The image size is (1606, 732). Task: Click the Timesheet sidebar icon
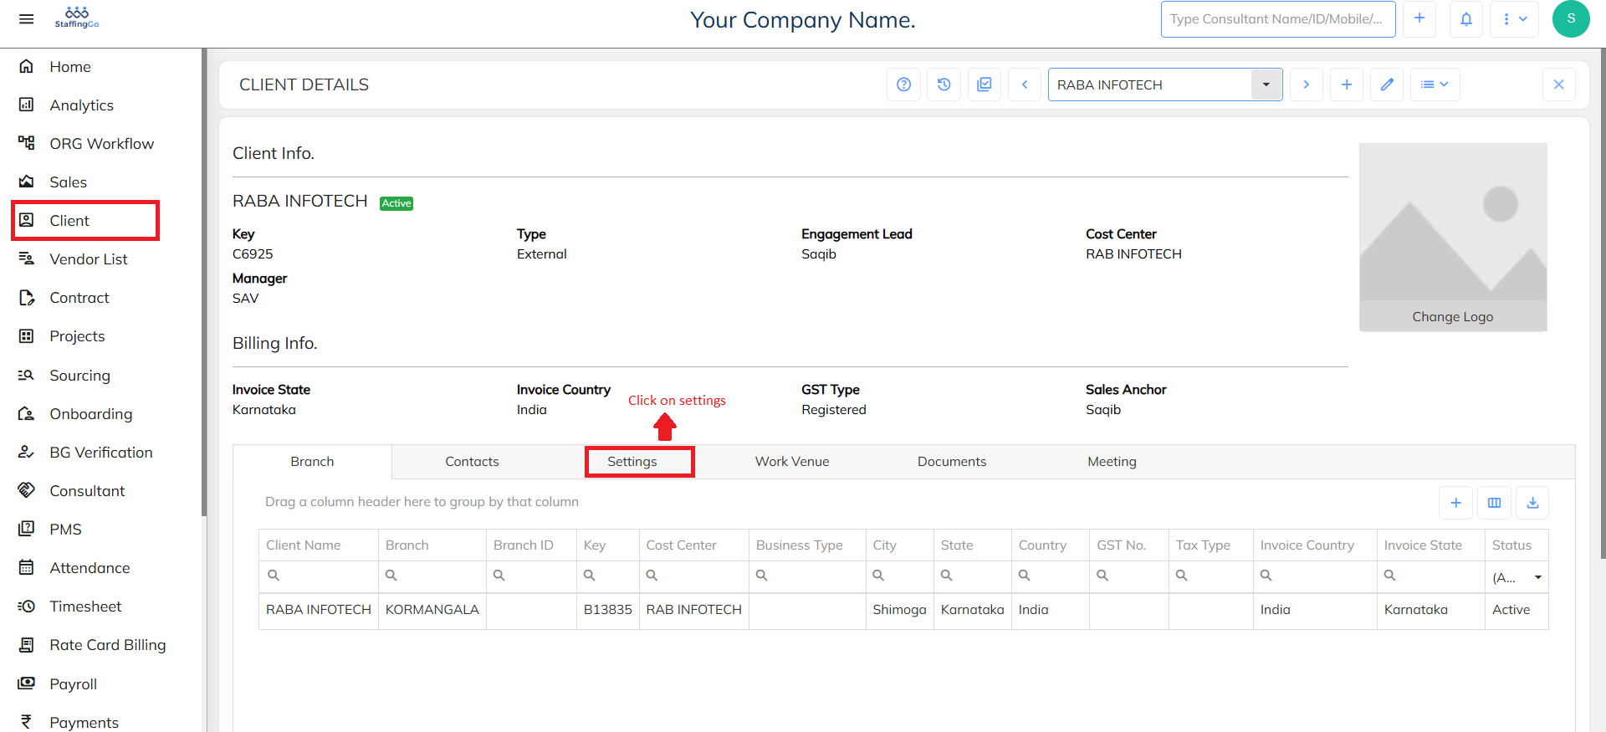click(27, 607)
